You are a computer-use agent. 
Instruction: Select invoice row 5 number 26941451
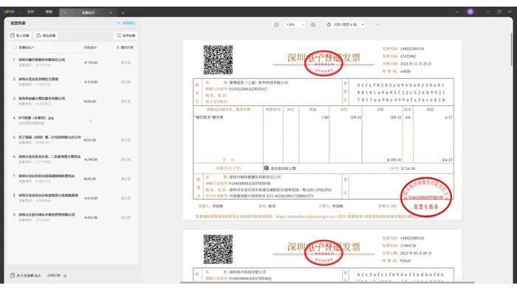point(72,140)
